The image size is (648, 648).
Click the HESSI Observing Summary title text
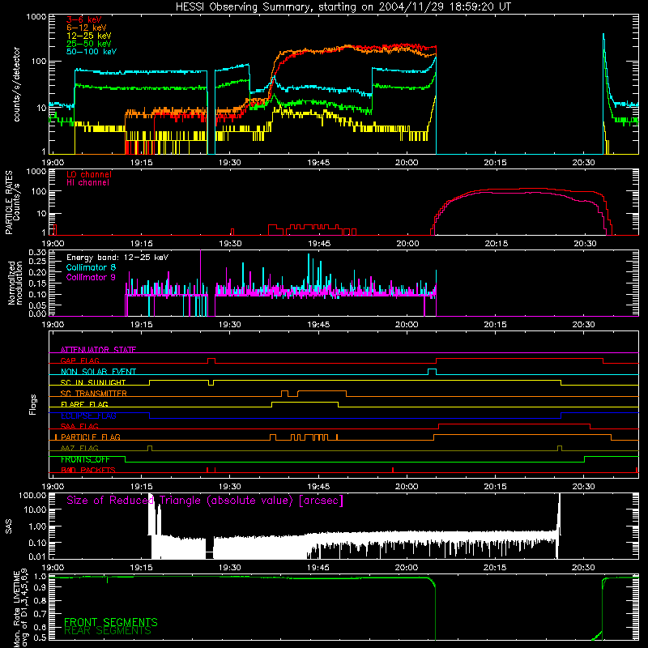click(x=343, y=7)
